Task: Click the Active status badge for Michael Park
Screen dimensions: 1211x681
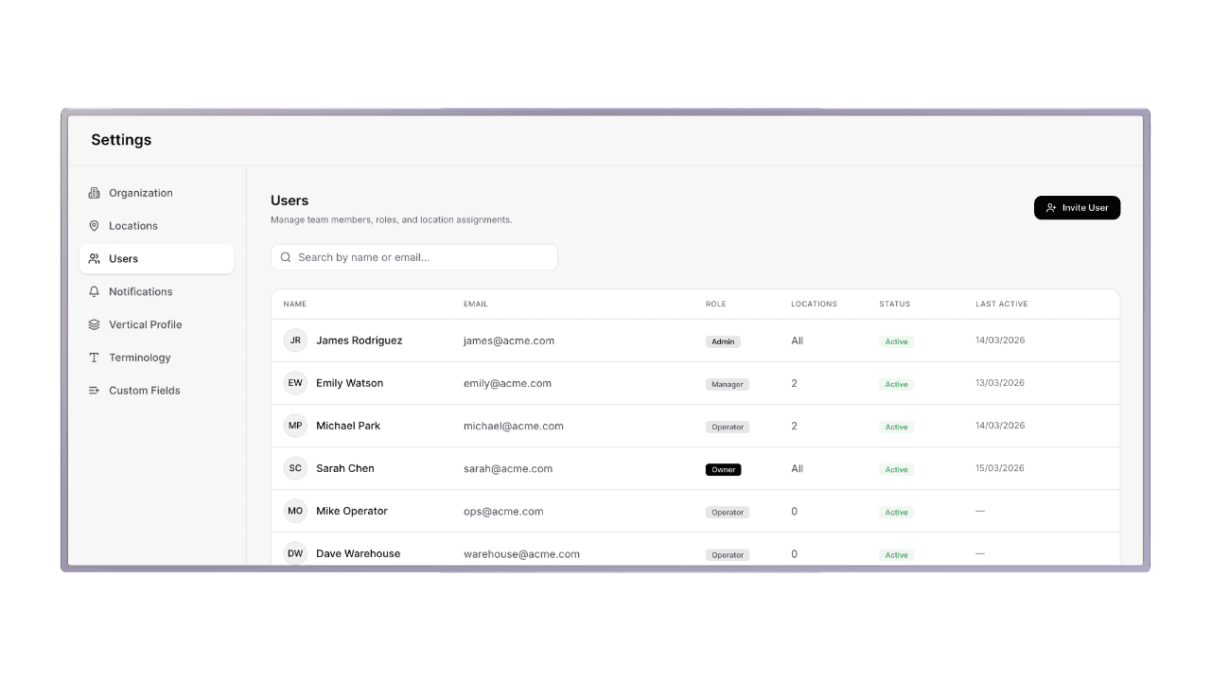Action: click(x=896, y=428)
